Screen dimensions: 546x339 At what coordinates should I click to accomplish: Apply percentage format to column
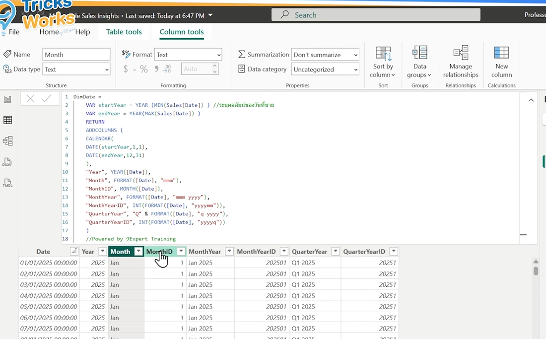(143, 69)
